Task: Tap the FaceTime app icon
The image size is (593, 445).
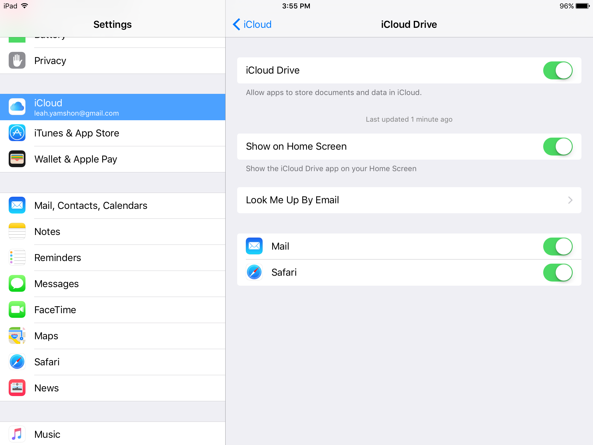Action: pos(16,309)
